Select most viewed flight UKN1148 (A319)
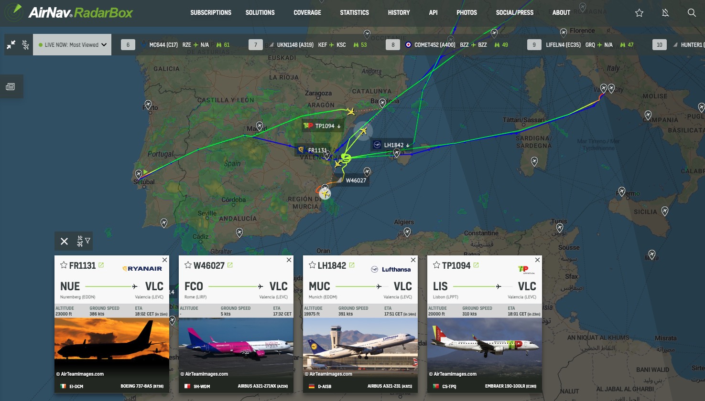This screenshot has width=705, height=401. pyautogui.click(x=295, y=45)
